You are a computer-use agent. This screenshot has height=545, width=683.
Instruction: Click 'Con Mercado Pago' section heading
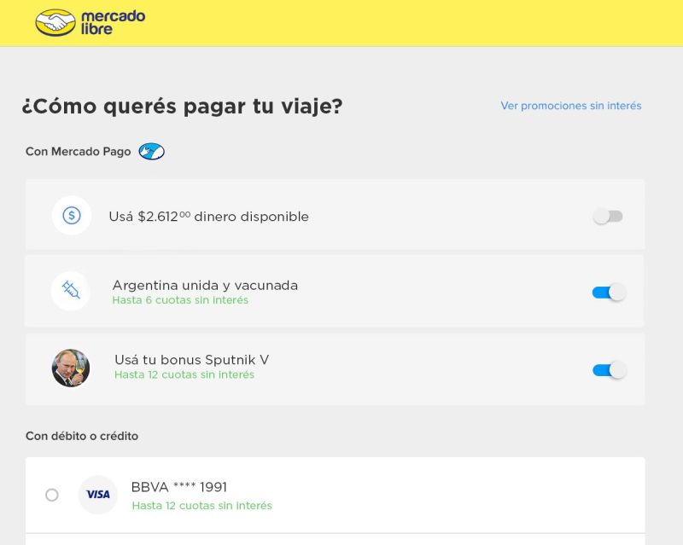click(79, 152)
